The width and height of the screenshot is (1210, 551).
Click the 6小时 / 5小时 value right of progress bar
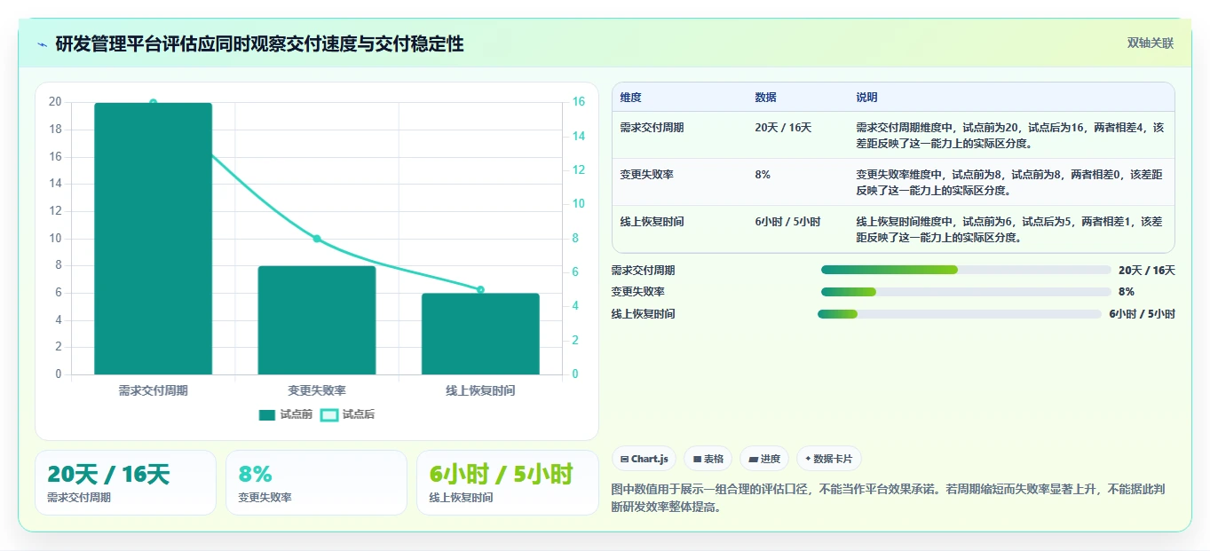click(x=1143, y=314)
